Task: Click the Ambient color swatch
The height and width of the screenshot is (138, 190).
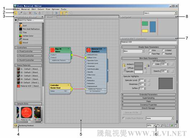Action: pos(139,64)
